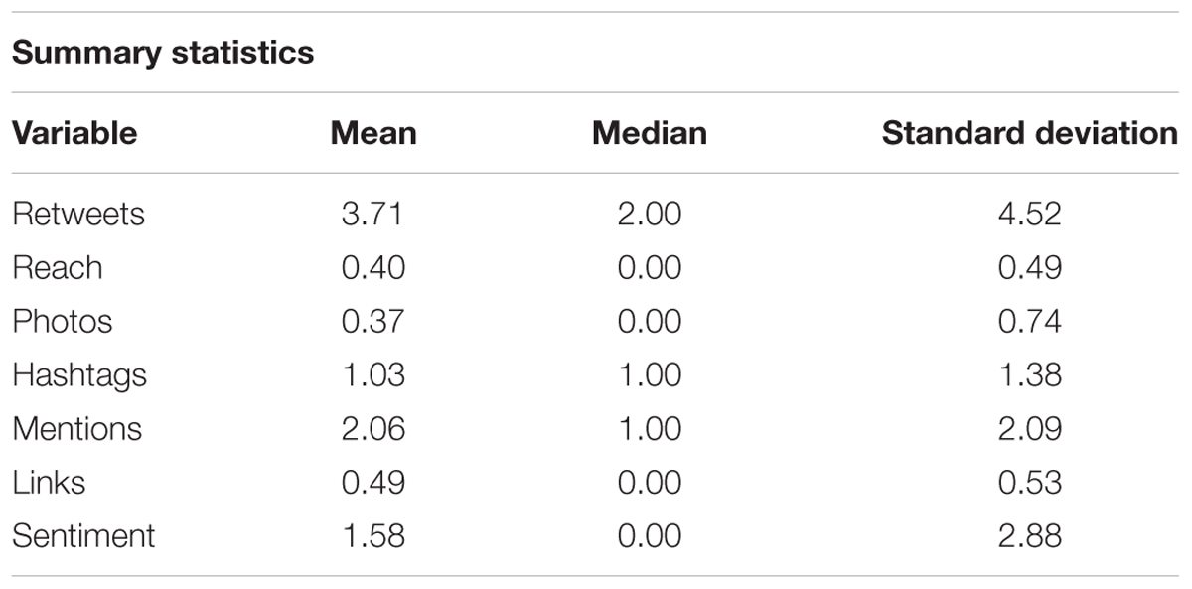Click the Mentions row label
1192x589 pixels.
77,428
